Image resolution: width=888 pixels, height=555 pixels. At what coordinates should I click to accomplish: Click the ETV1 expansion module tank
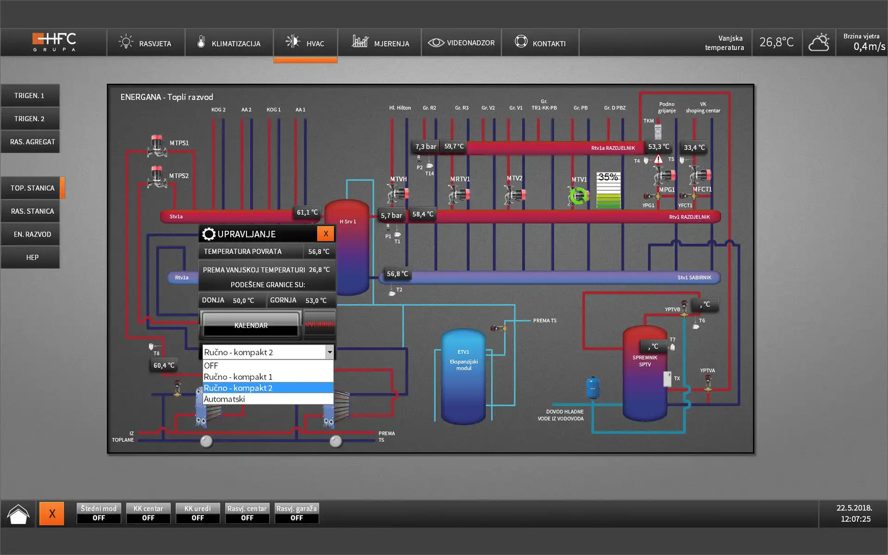click(x=463, y=376)
